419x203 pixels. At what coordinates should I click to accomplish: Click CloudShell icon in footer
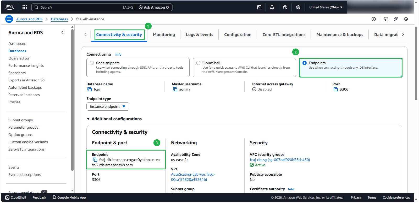click(7, 198)
